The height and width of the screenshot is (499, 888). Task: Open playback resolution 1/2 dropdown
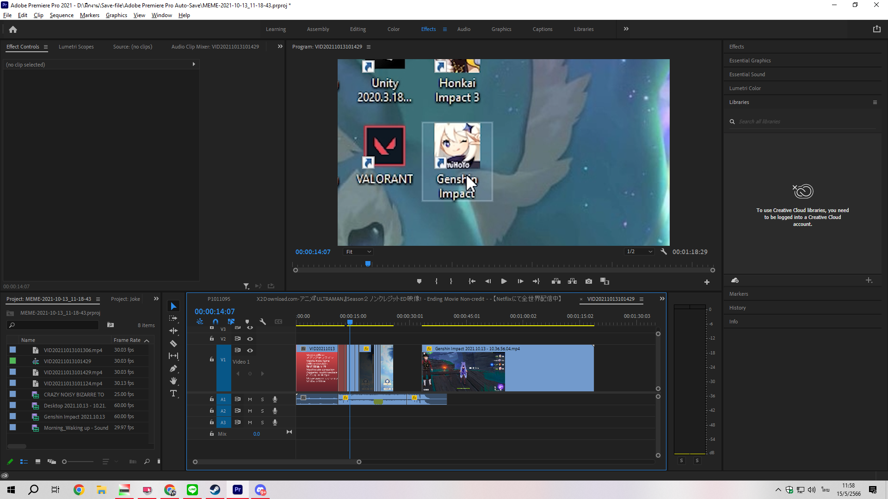pos(639,252)
